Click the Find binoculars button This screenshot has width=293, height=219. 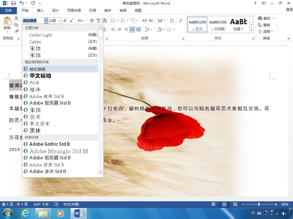click(x=264, y=18)
